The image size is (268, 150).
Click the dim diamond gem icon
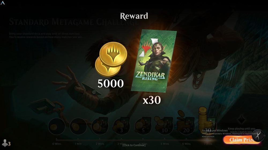(241, 119)
